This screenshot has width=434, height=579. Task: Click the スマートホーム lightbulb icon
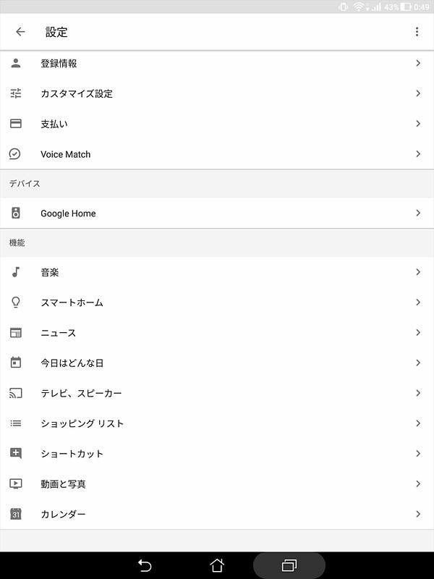pyautogui.click(x=15, y=303)
